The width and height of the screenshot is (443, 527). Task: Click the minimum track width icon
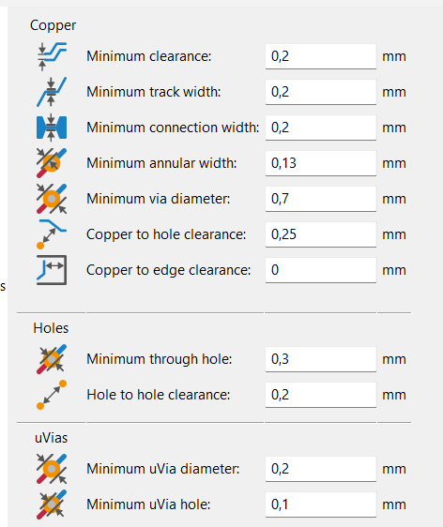coord(52,92)
